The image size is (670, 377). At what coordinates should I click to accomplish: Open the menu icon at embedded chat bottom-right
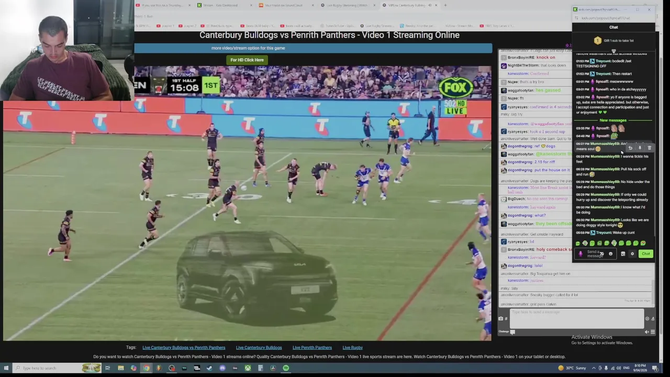click(x=653, y=331)
